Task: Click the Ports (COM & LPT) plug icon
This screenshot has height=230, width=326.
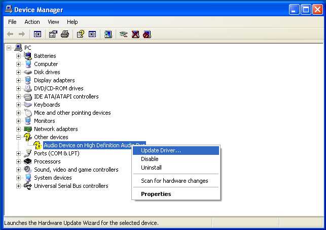Action: click(28, 153)
